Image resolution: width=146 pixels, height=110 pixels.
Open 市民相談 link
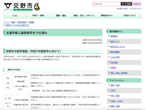coord(114,62)
